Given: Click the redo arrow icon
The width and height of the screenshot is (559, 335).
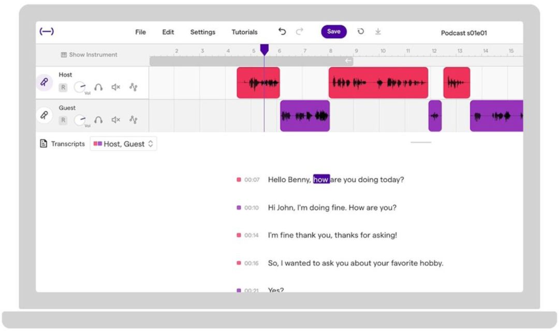Looking at the screenshot, I should 300,32.
